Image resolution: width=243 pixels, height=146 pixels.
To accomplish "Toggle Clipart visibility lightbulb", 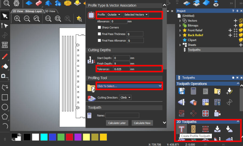I will point(241,40).
